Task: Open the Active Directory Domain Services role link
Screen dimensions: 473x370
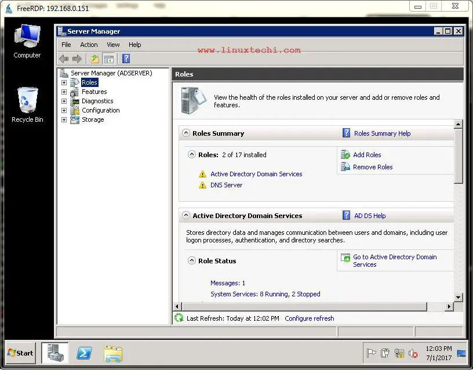Action: (x=256, y=174)
